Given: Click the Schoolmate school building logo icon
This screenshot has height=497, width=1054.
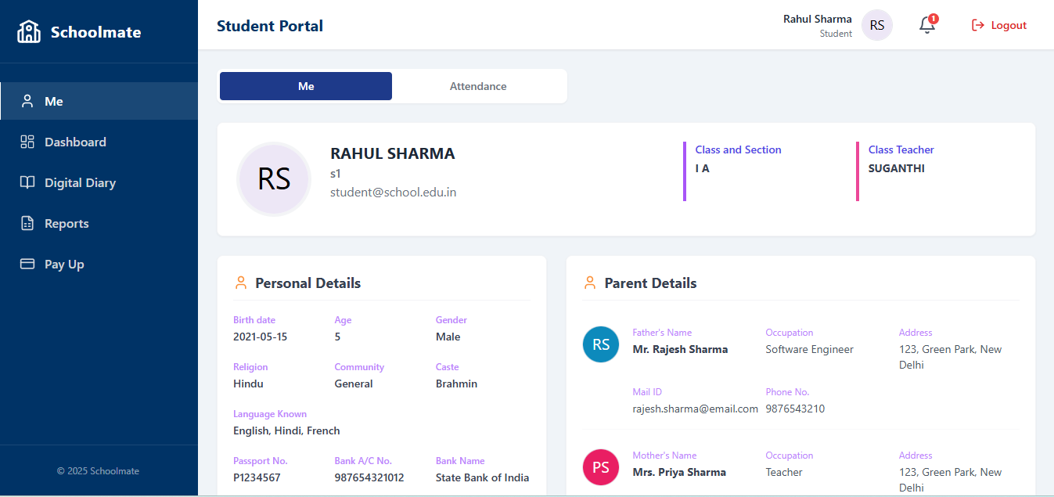Looking at the screenshot, I should [x=29, y=31].
